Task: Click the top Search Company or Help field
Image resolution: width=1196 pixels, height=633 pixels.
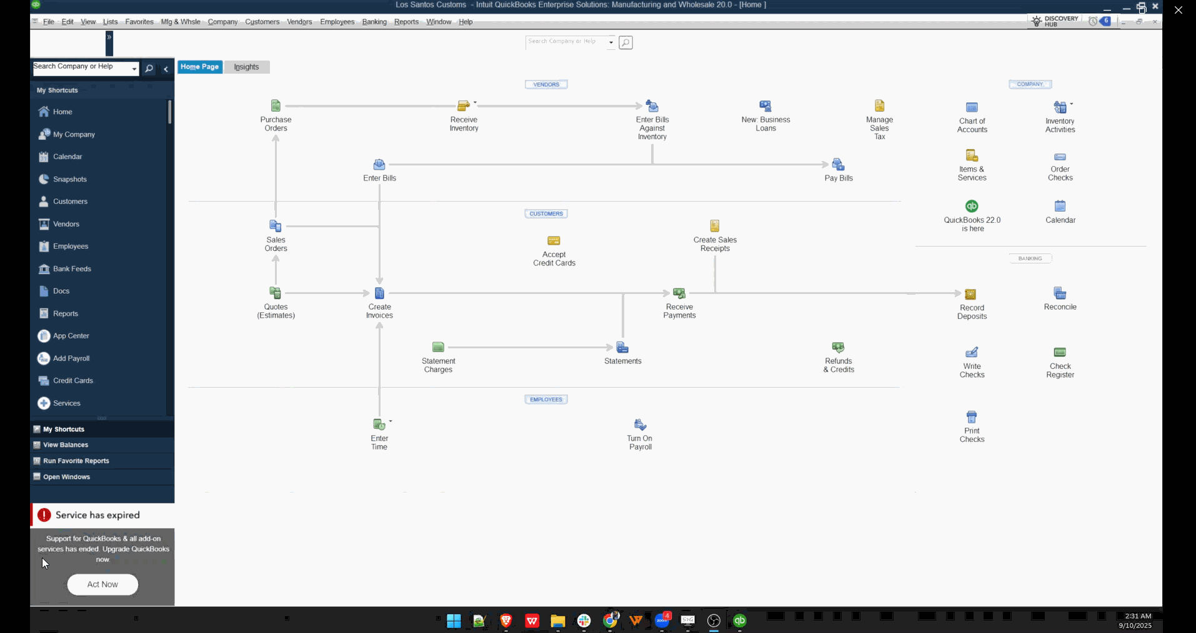Action: coord(565,42)
